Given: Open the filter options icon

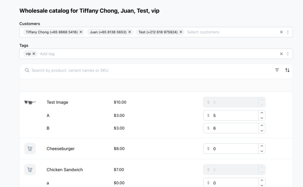Looking at the screenshot, I should 277,70.
